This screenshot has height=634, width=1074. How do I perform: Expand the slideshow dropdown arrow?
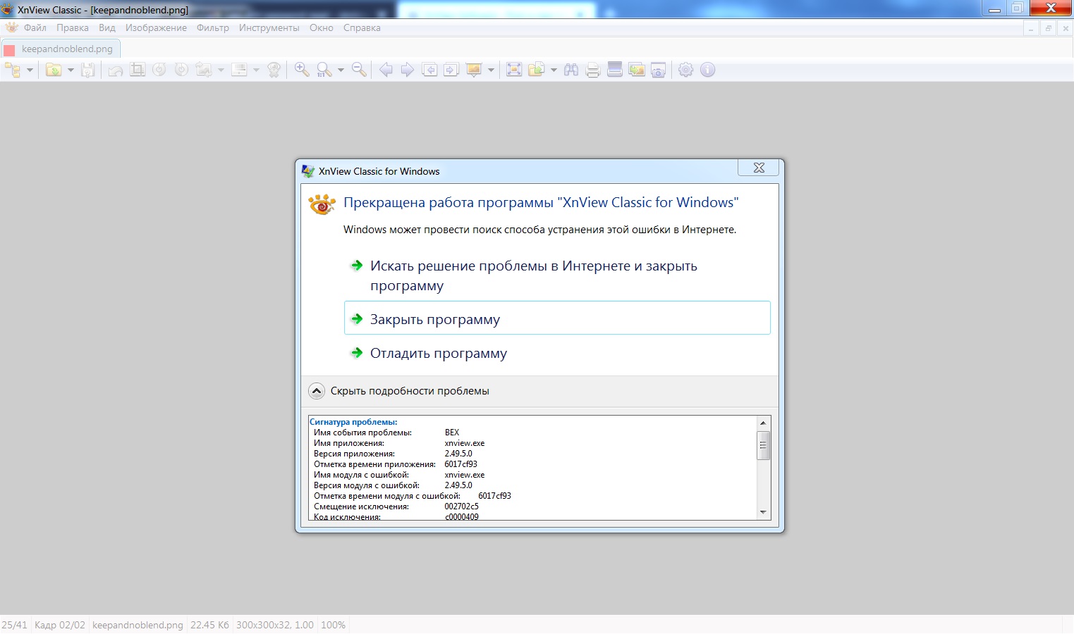491,70
